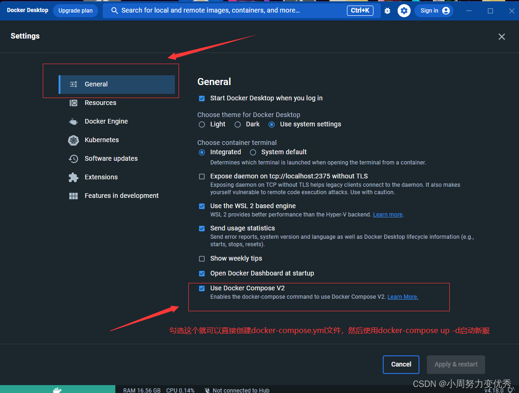Image resolution: width=519 pixels, height=393 pixels.
Task: Click the Sign in button
Action: click(433, 11)
